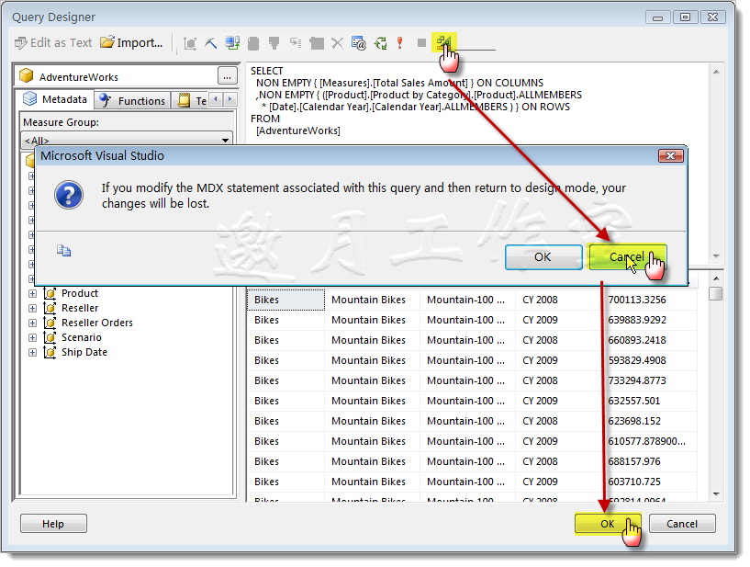Open the Measure Group dropdown
This screenshot has height=567, width=750.
(128, 140)
